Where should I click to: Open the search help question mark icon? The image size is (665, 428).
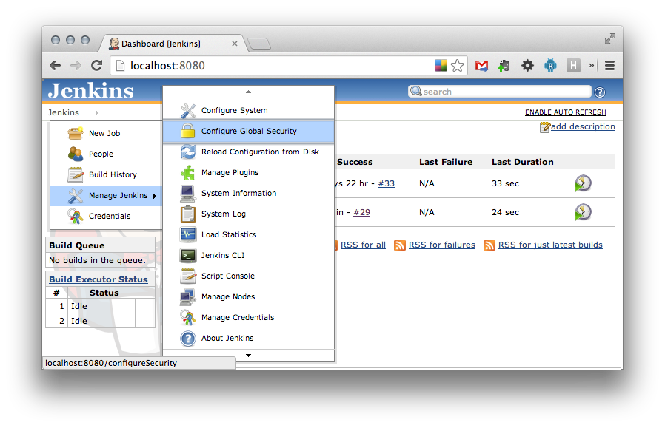point(600,92)
